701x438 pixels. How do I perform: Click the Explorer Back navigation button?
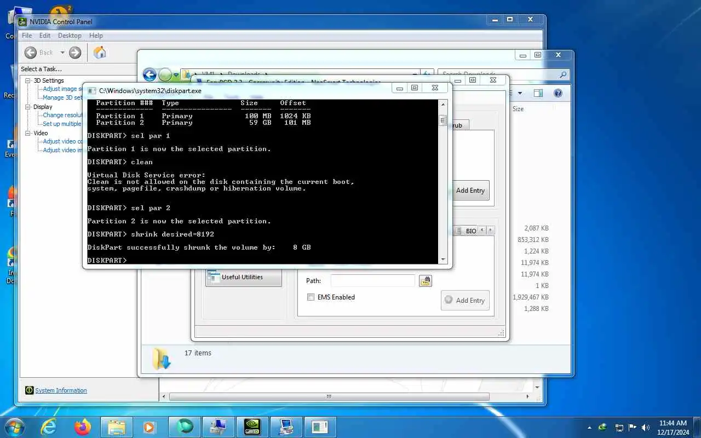[x=150, y=74]
